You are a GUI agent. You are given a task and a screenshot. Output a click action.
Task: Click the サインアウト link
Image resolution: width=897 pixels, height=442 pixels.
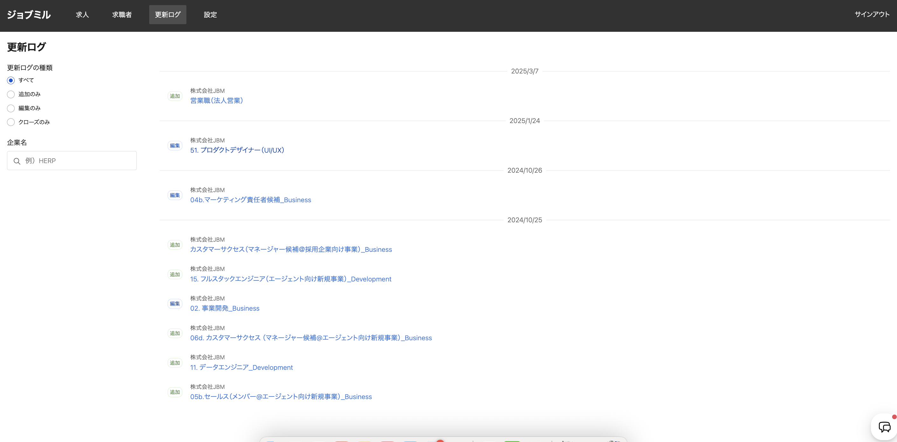(x=872, y=14)
